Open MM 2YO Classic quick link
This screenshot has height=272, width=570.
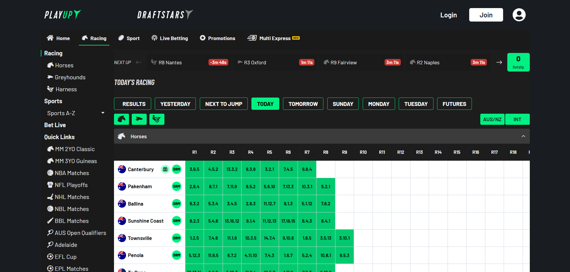pyautogui.click(x=71, y=149)
